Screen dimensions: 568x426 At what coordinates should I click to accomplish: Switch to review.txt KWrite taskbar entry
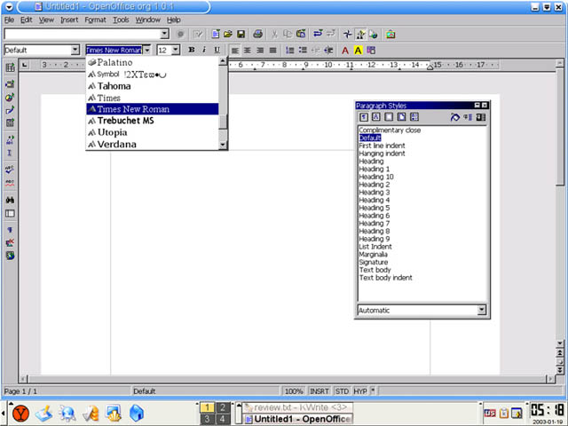(297, 407)
